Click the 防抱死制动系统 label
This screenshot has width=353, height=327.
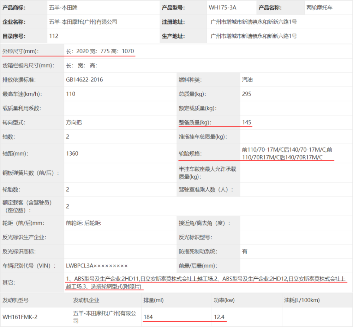(198, 252)
